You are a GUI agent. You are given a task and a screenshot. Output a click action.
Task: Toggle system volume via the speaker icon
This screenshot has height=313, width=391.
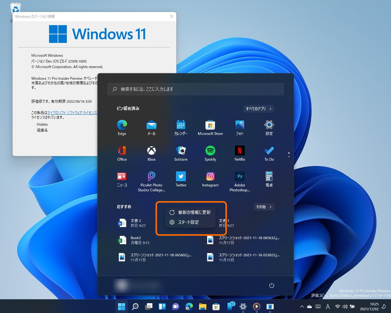coord(345,306)
